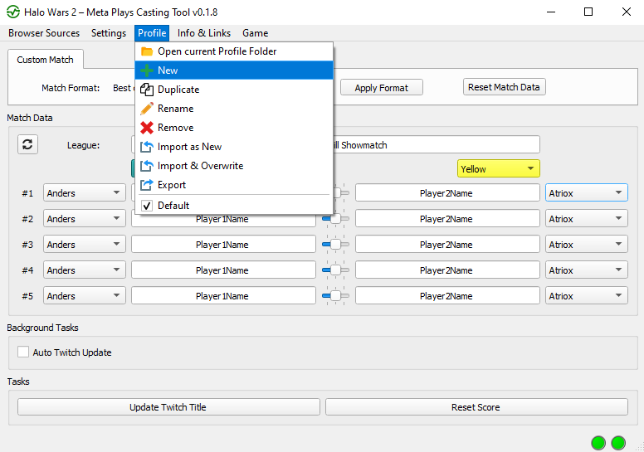Open the Browser Sources menu

point(44,33)
